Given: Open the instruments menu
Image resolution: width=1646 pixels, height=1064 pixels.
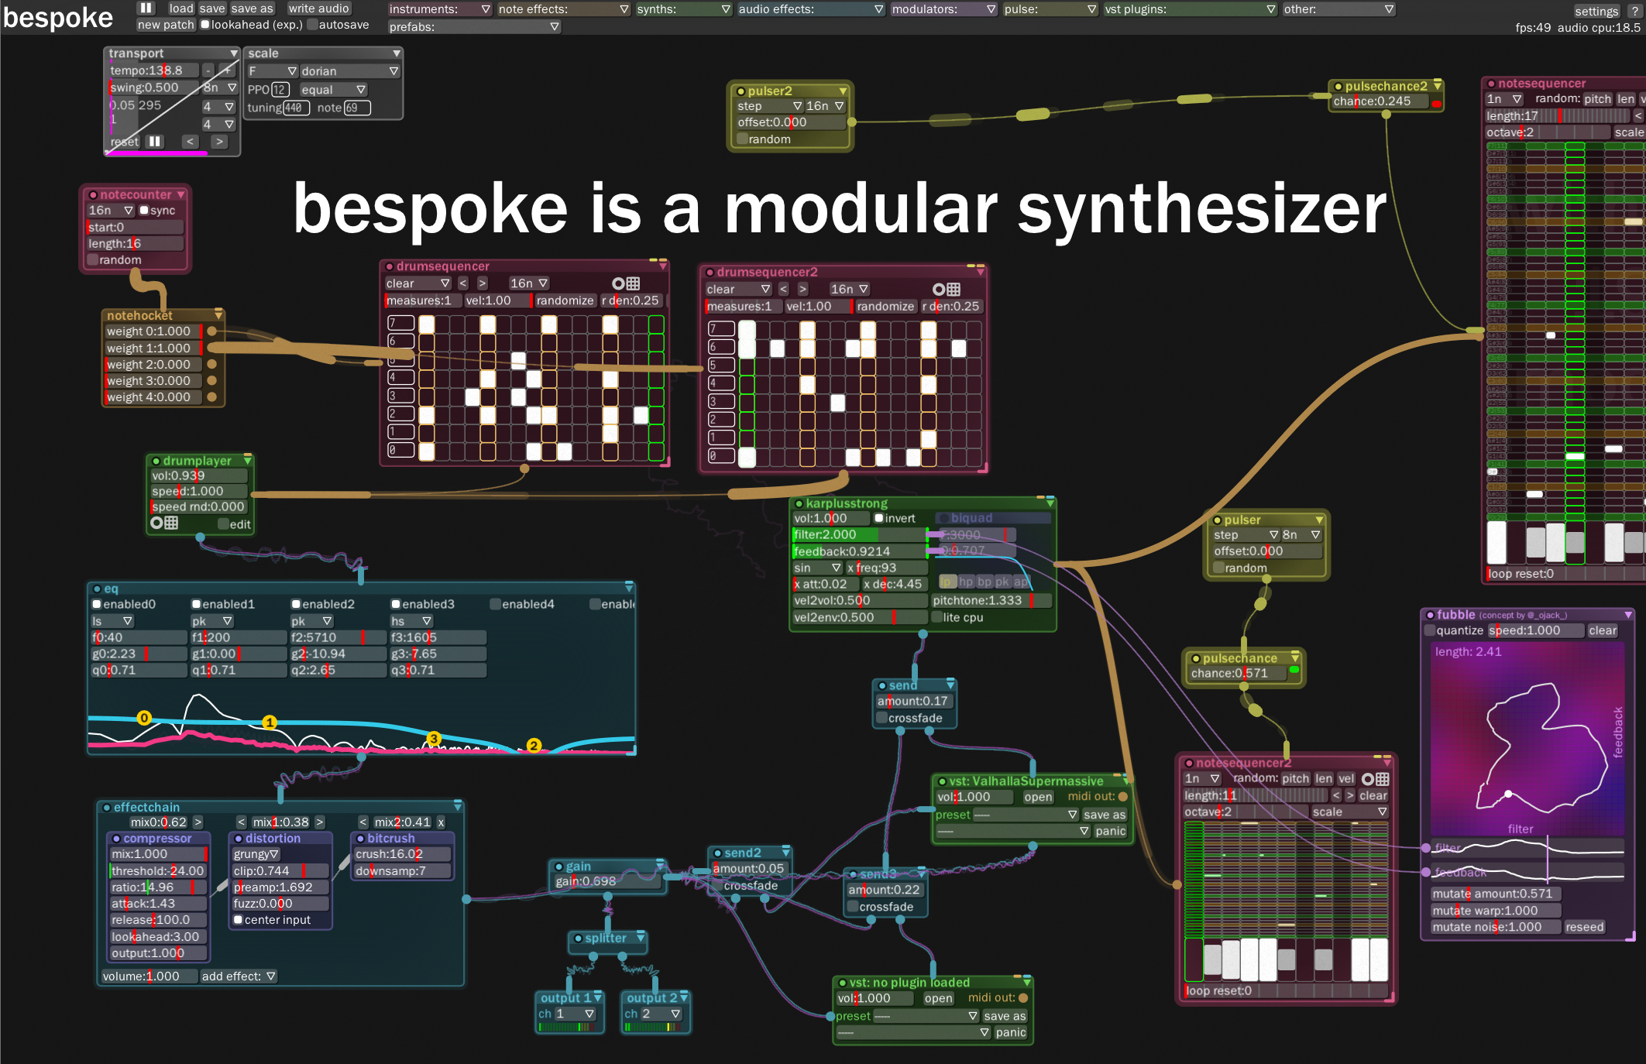Looking at the screenshot, I should click(x=439, y=9).
